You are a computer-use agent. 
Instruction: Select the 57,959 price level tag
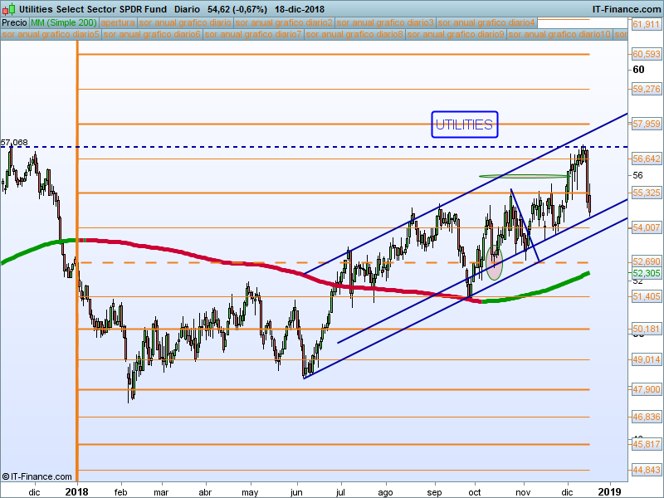click(x=646, y=124)
